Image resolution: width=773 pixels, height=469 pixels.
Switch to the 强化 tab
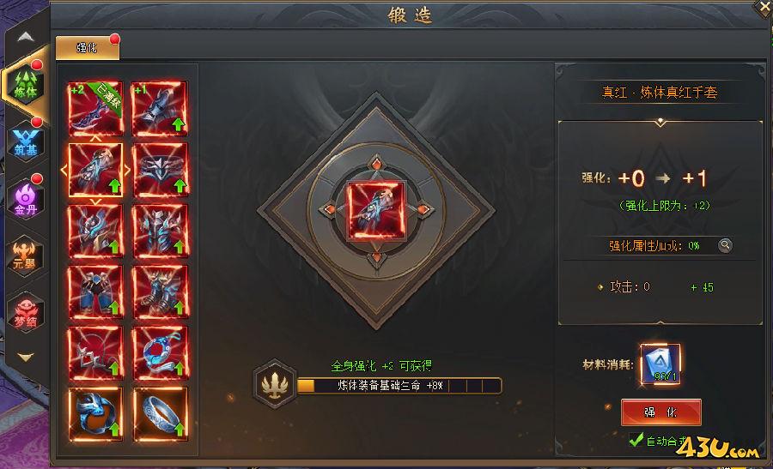click(x=88, y=48)
